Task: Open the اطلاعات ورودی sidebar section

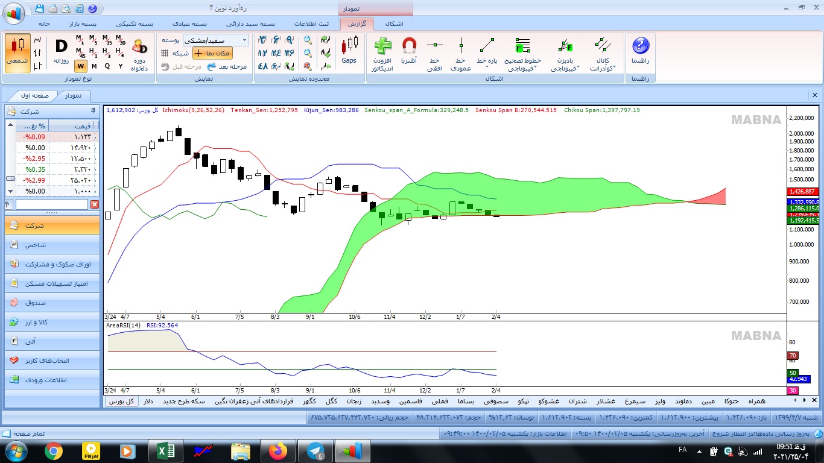Action: pos(52,380)
